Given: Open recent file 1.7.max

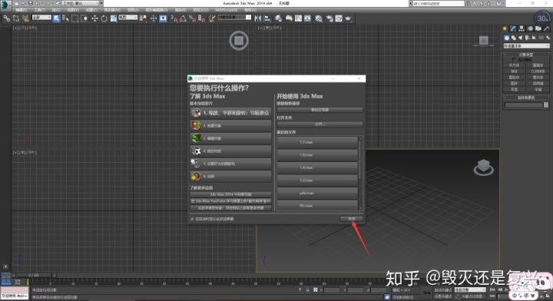Looking at the screenshot, I should (x=317, y=142).
